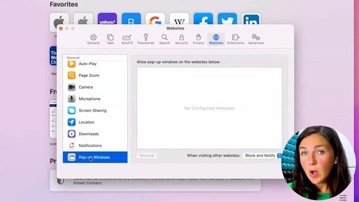The width and height of the screenshot is (359, 202).
Task: Select the Page Zoom label
Action: [x=89, y=75]
